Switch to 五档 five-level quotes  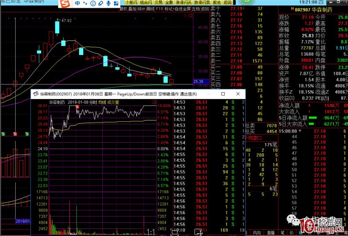(x=196, y=9)
